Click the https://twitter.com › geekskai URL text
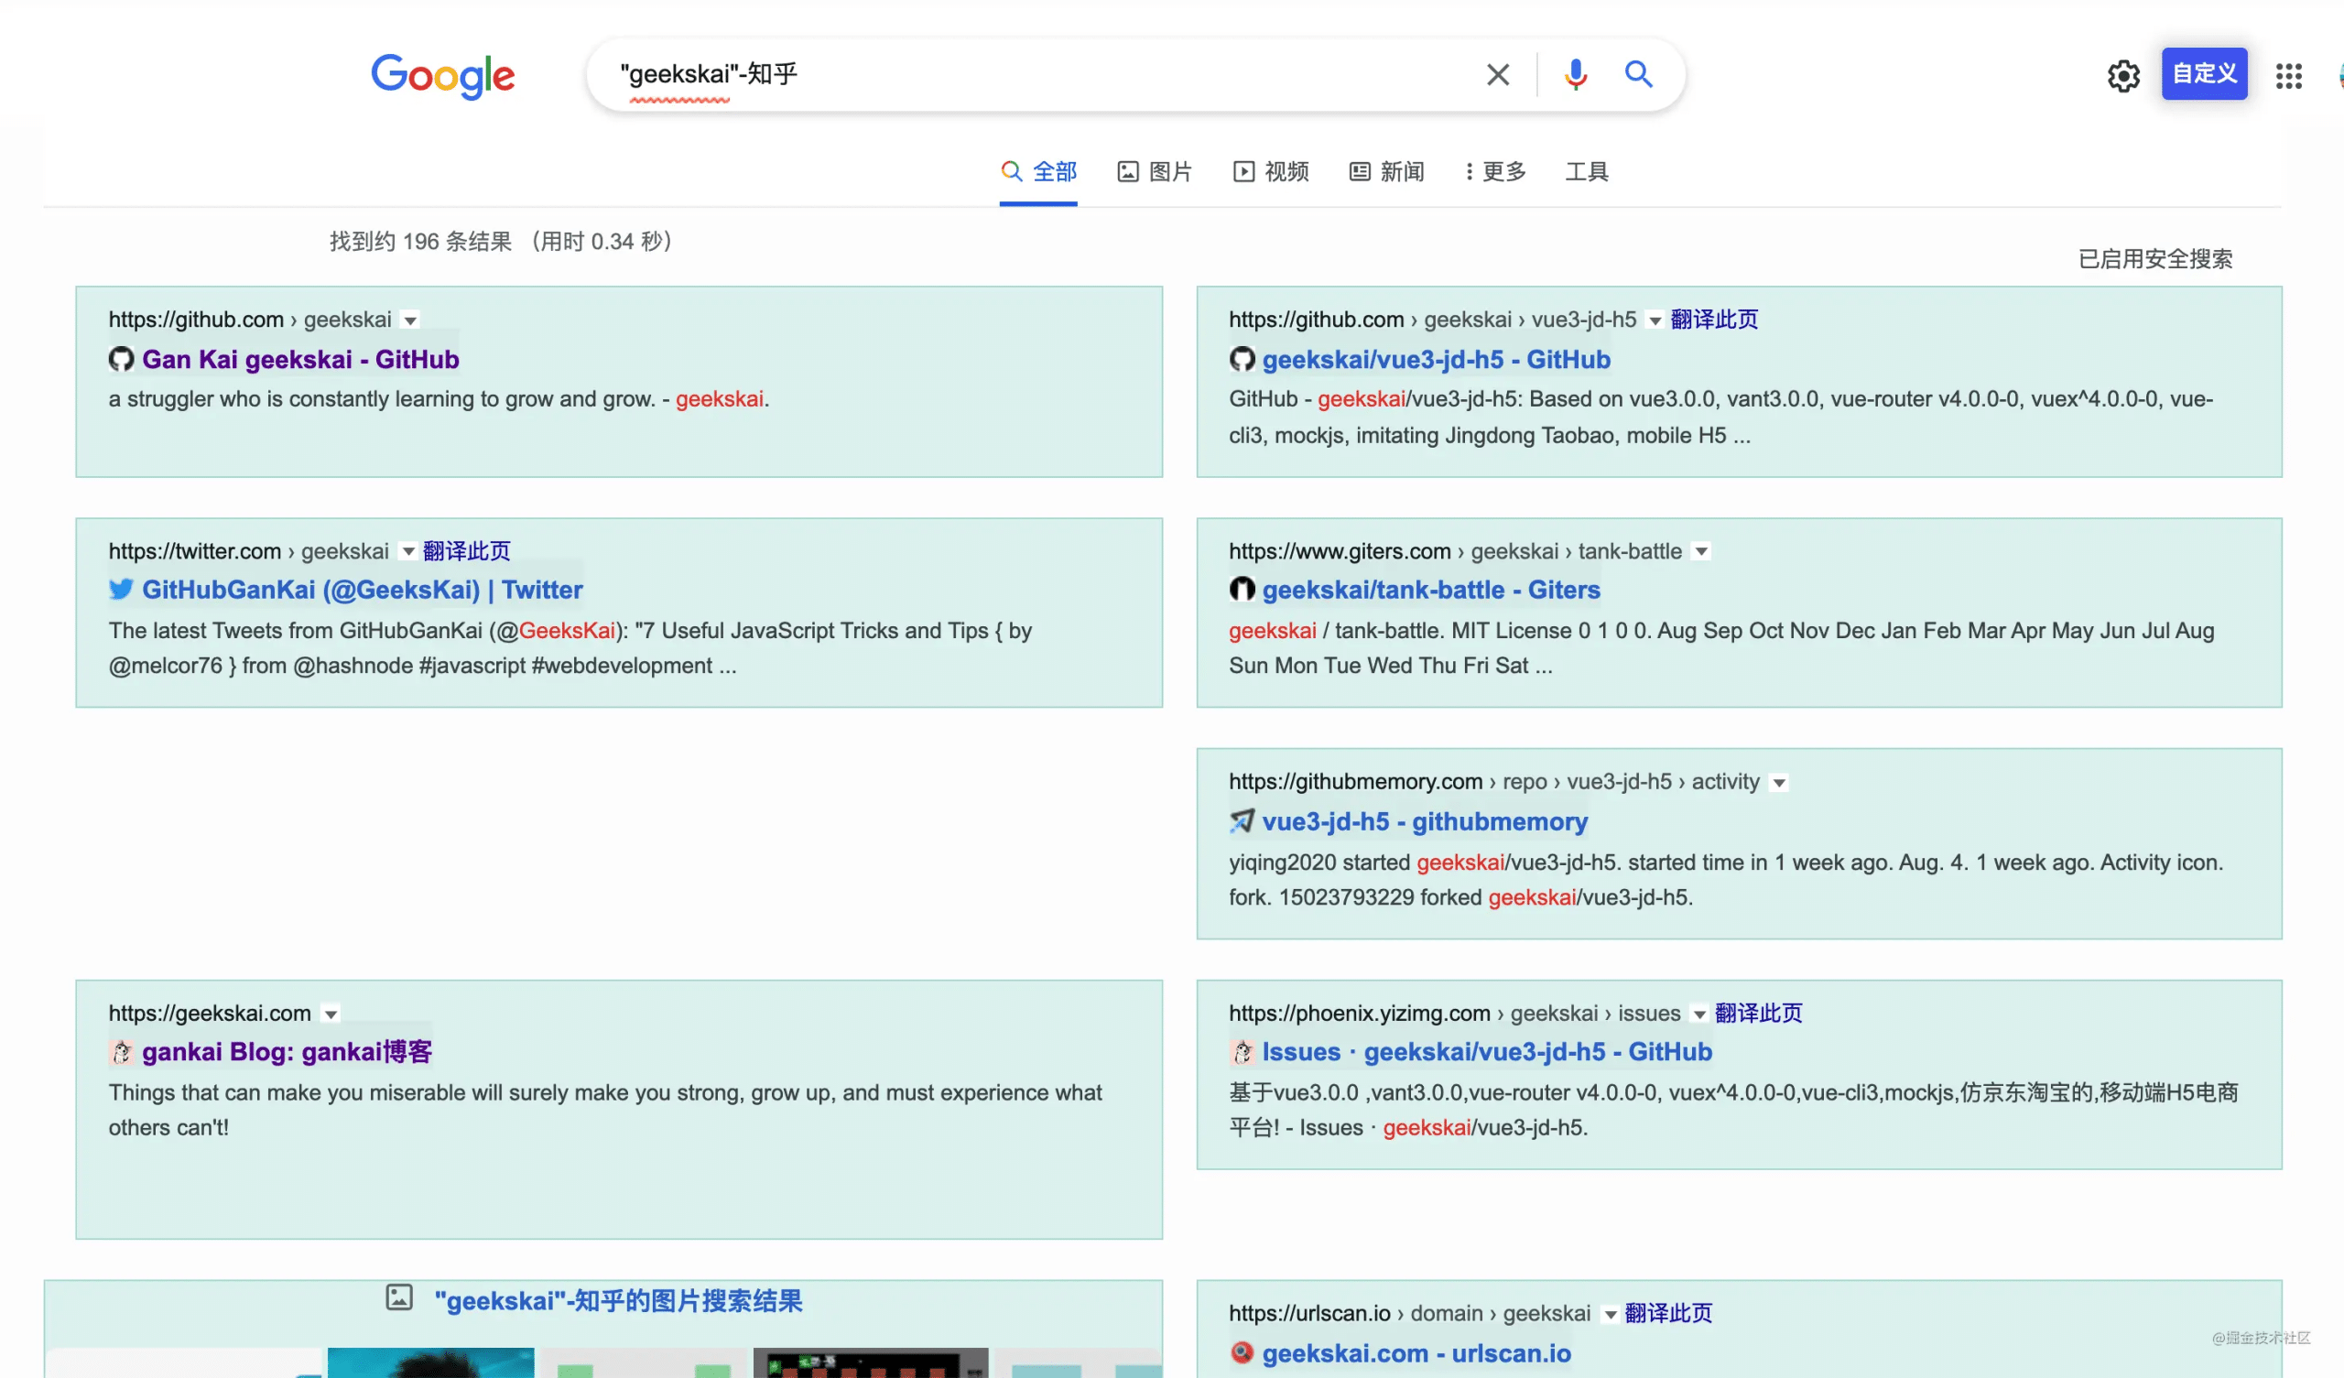 coord(248,551)
